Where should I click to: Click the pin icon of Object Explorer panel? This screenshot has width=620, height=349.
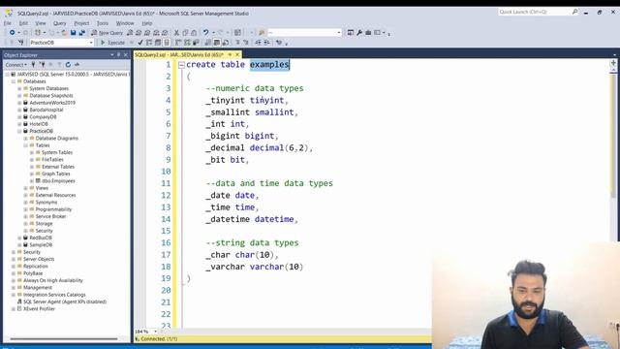(118, 55)
